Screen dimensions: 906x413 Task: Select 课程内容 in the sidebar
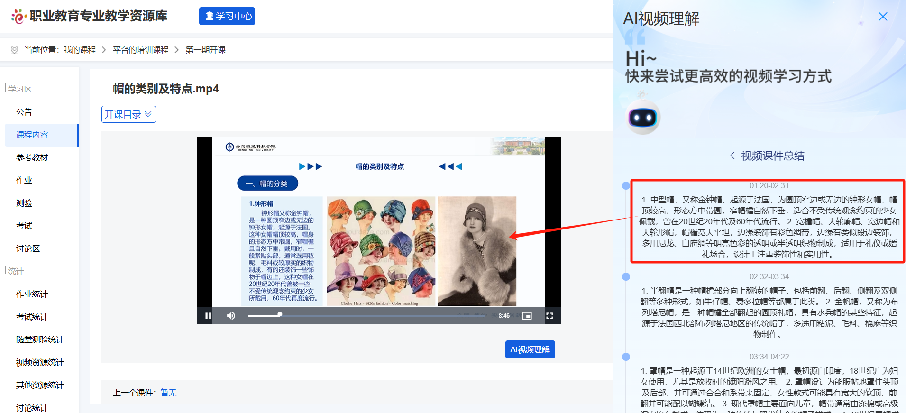coord(41,135)
